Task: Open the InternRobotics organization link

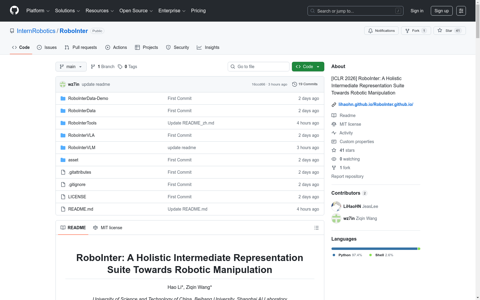Action: coord(36,31)
